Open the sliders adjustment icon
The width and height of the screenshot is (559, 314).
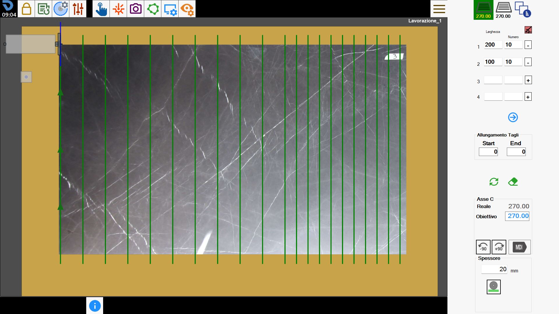tap(78, 9)
